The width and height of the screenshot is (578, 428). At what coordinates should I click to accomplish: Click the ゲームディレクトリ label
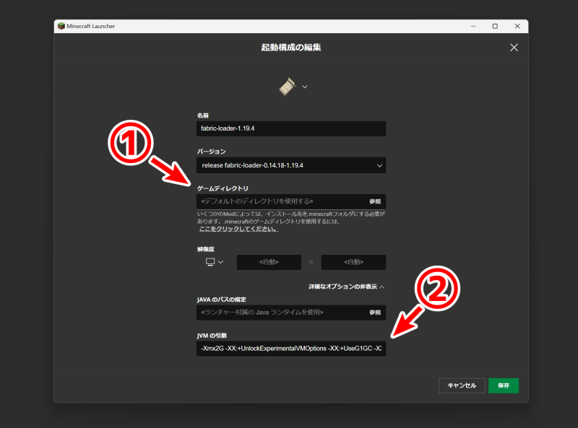[x=223, y=188]
